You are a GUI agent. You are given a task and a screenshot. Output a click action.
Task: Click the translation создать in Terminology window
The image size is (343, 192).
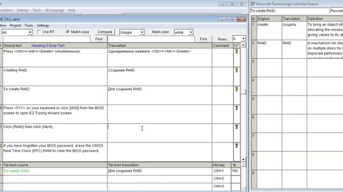click(x=294, y=30)
